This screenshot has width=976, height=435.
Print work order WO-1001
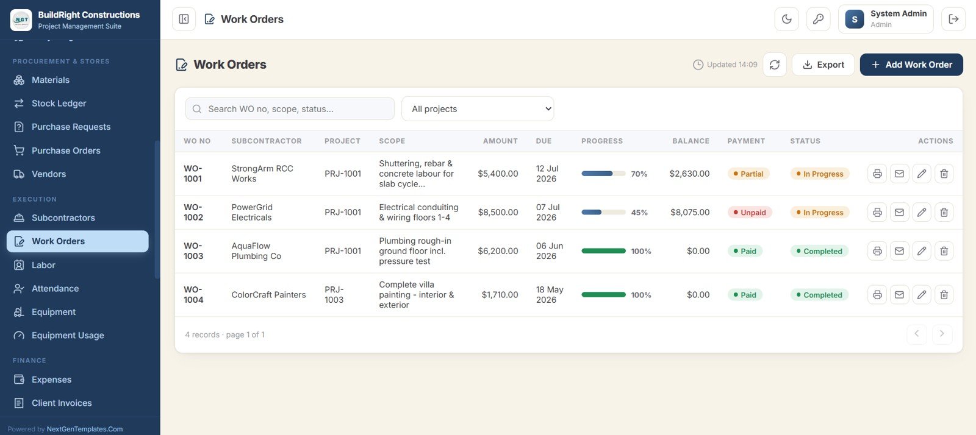click(x=877, y=174)
